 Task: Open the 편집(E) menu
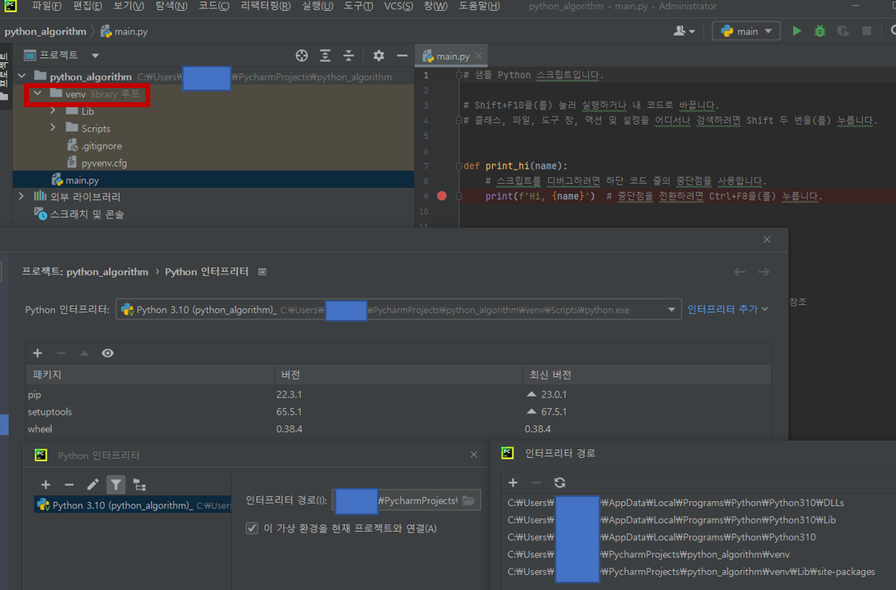point(87,6)
